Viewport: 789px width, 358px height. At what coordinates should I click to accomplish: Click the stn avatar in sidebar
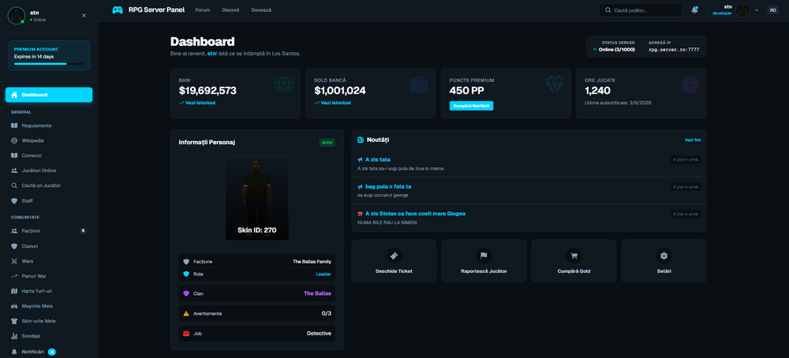click(17, 16)
